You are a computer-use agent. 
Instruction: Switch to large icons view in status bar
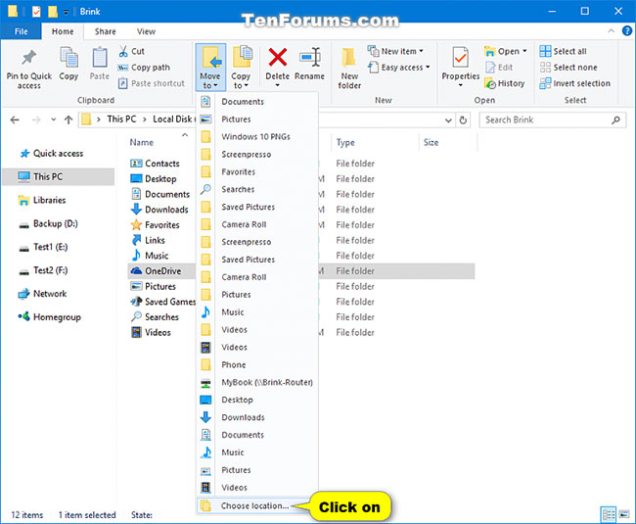tap(624, 514)
